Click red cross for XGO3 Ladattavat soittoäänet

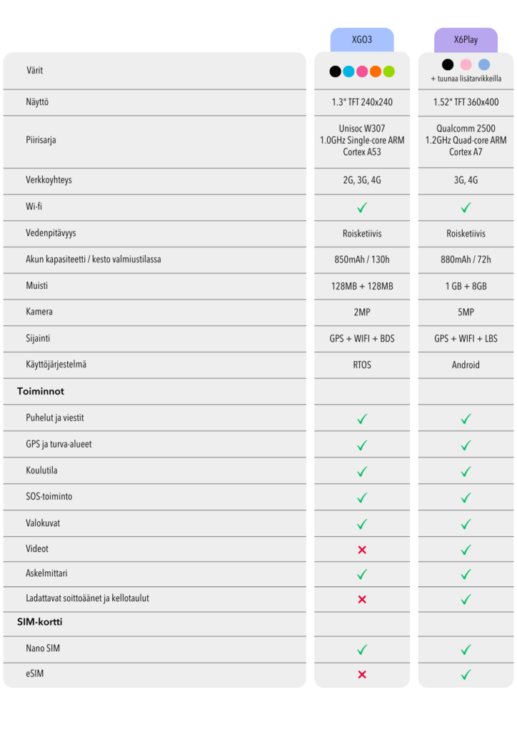tap(362, 599)
